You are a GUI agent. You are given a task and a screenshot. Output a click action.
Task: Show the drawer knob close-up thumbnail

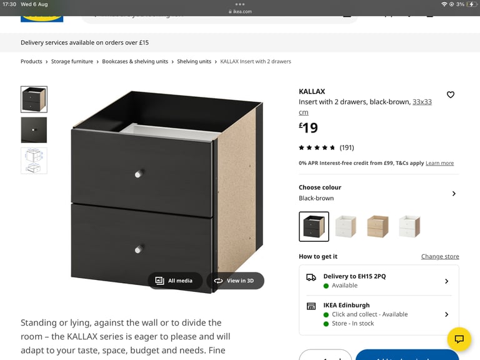click(34, 130)
